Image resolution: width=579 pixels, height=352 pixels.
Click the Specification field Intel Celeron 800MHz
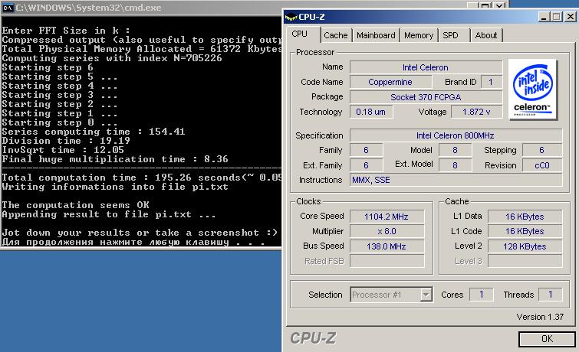click(456, 135)
